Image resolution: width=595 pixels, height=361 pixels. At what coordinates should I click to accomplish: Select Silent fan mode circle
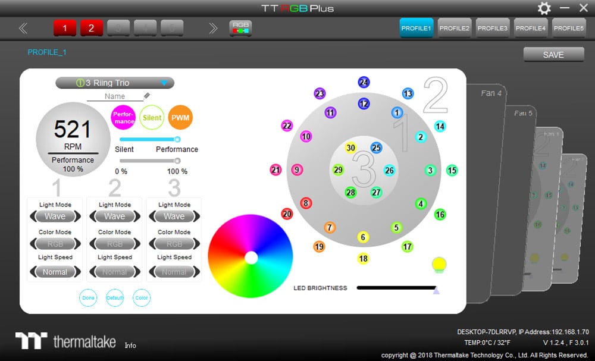pyautogui.click(x=152, y=118)
